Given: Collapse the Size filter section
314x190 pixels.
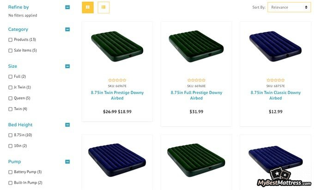Looking at the screenshot, I should pos(67,66).
